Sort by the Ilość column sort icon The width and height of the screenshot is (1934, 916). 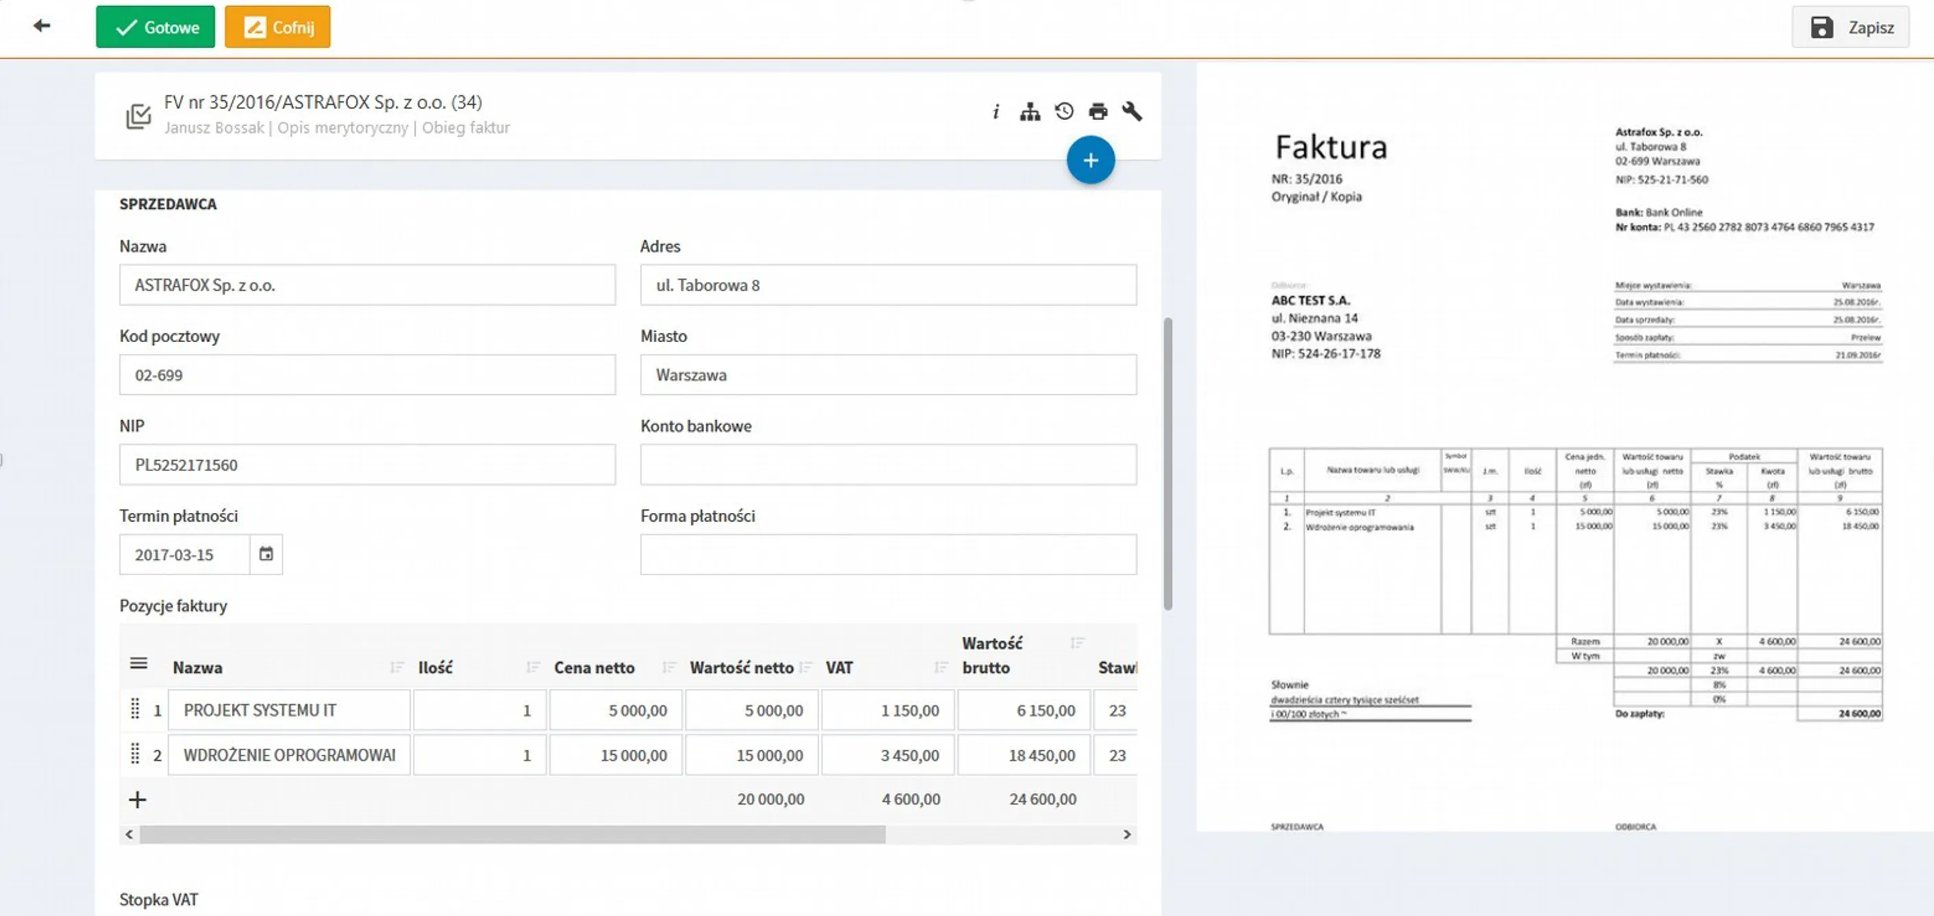pyautogui.click(x=533, y=668)
